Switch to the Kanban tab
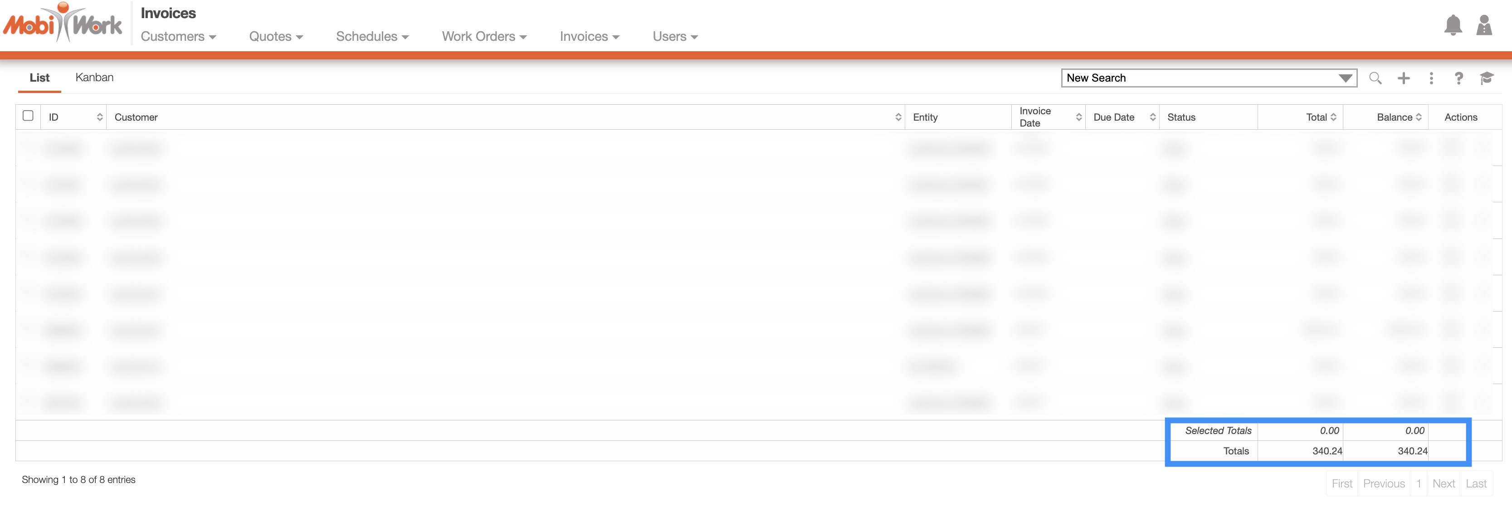This screenshot has height=507, width=1512. coord(94,78)
